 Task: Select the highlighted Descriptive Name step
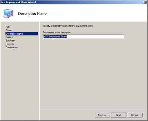pyautogui.click(x=22, y=34)
